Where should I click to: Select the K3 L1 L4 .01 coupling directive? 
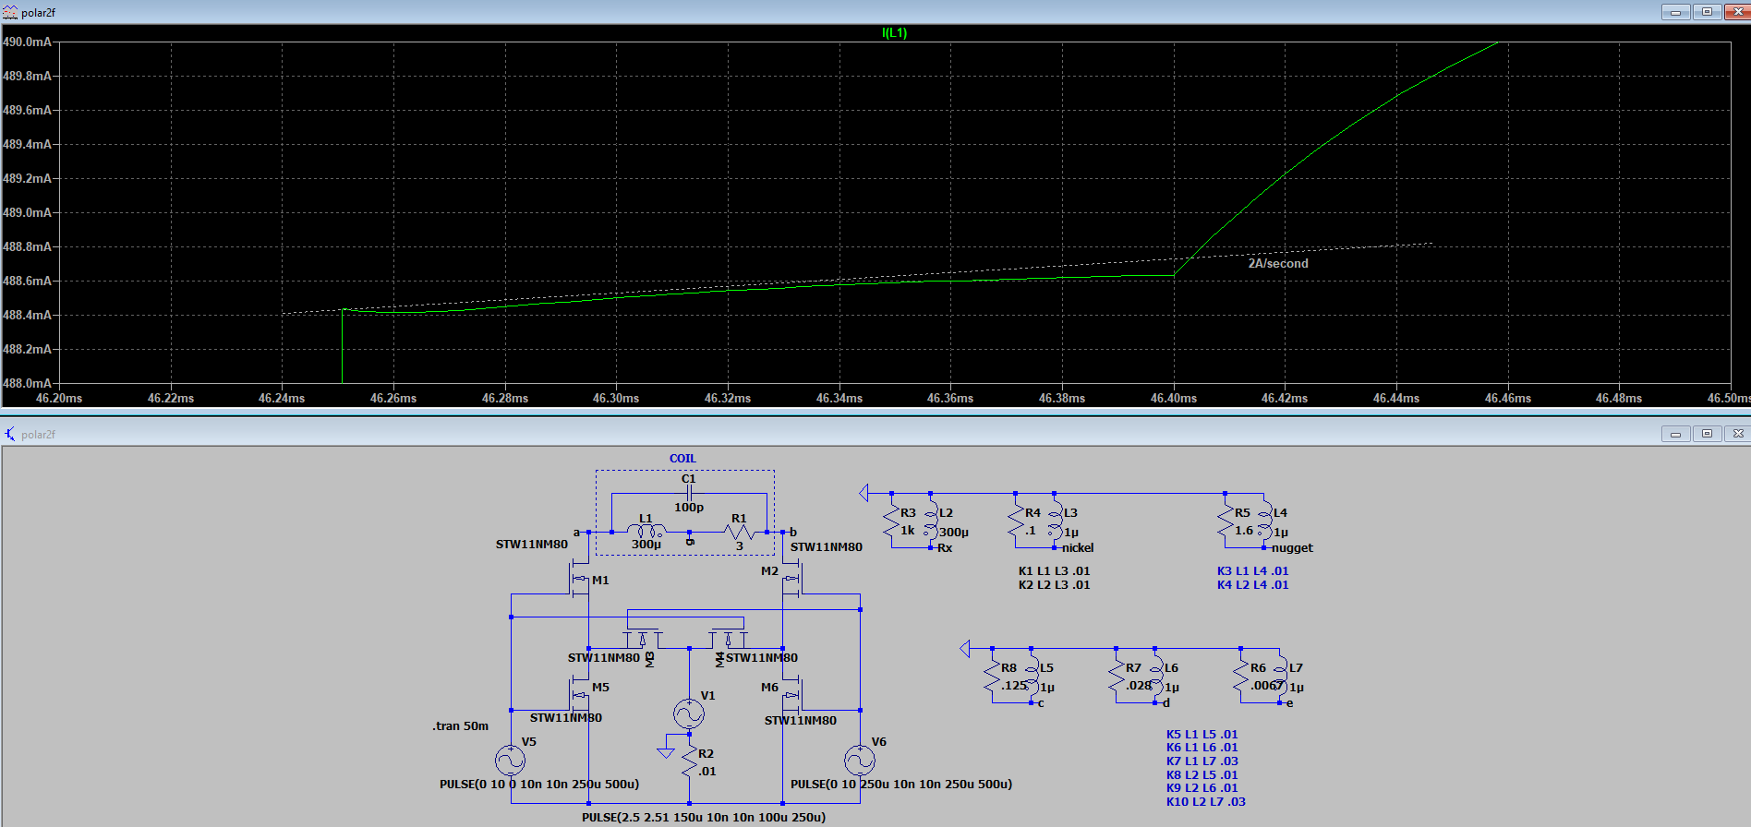1252,571
